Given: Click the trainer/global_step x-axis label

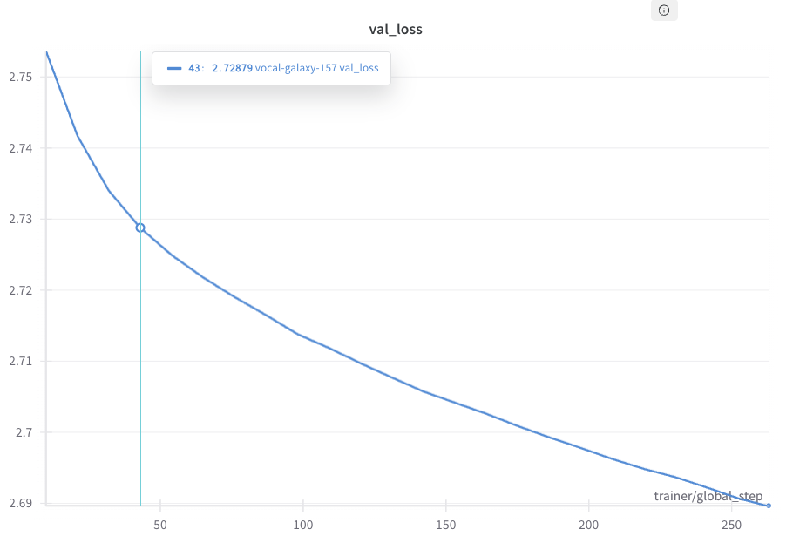Looking at the screenshot, I should [x=708, y=496].
